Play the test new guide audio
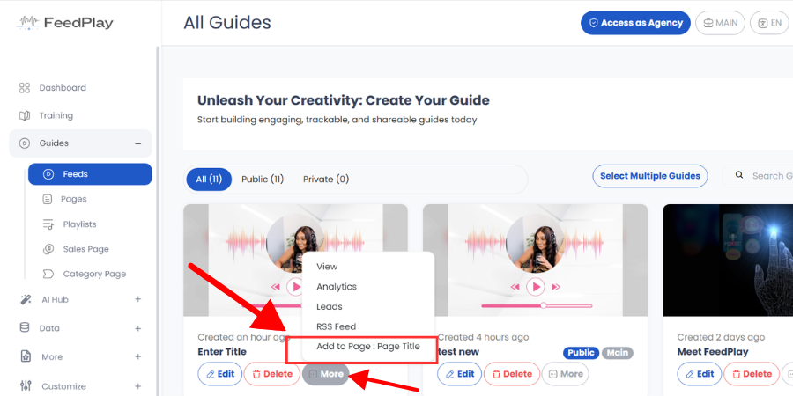The height and width of the screenshot is (396, 793). [x=535, y=287]
